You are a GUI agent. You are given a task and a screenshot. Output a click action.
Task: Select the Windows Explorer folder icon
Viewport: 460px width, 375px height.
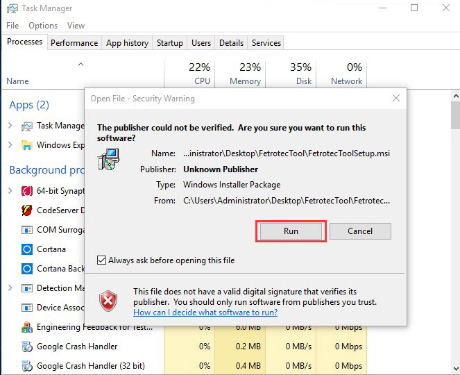(27, 145)
